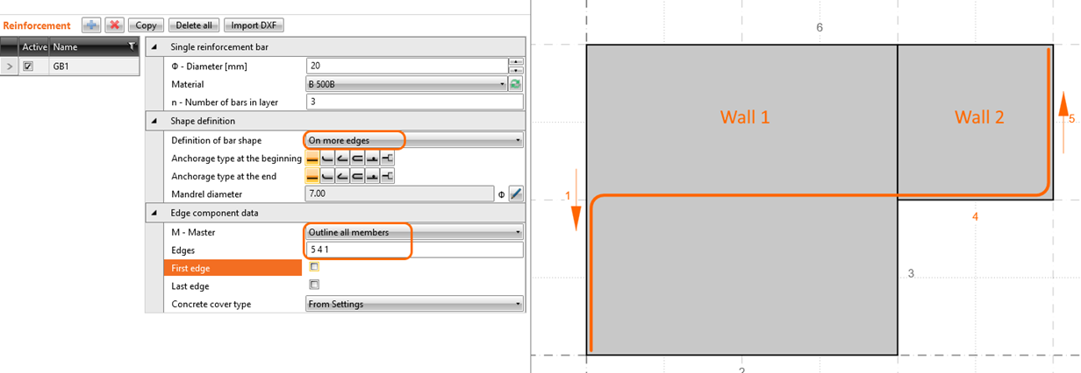Filter the Name column via the funnel icon
This screenshot has height=373, width=1081.
point(132,46)
